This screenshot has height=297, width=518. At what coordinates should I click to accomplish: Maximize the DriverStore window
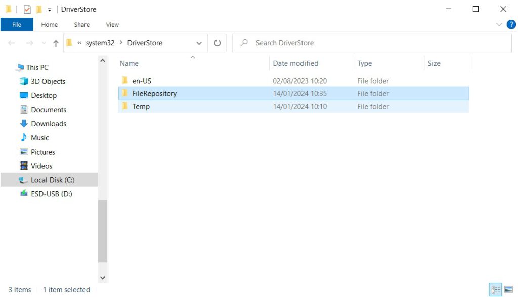pyautogui.click(x=476, y=9)
